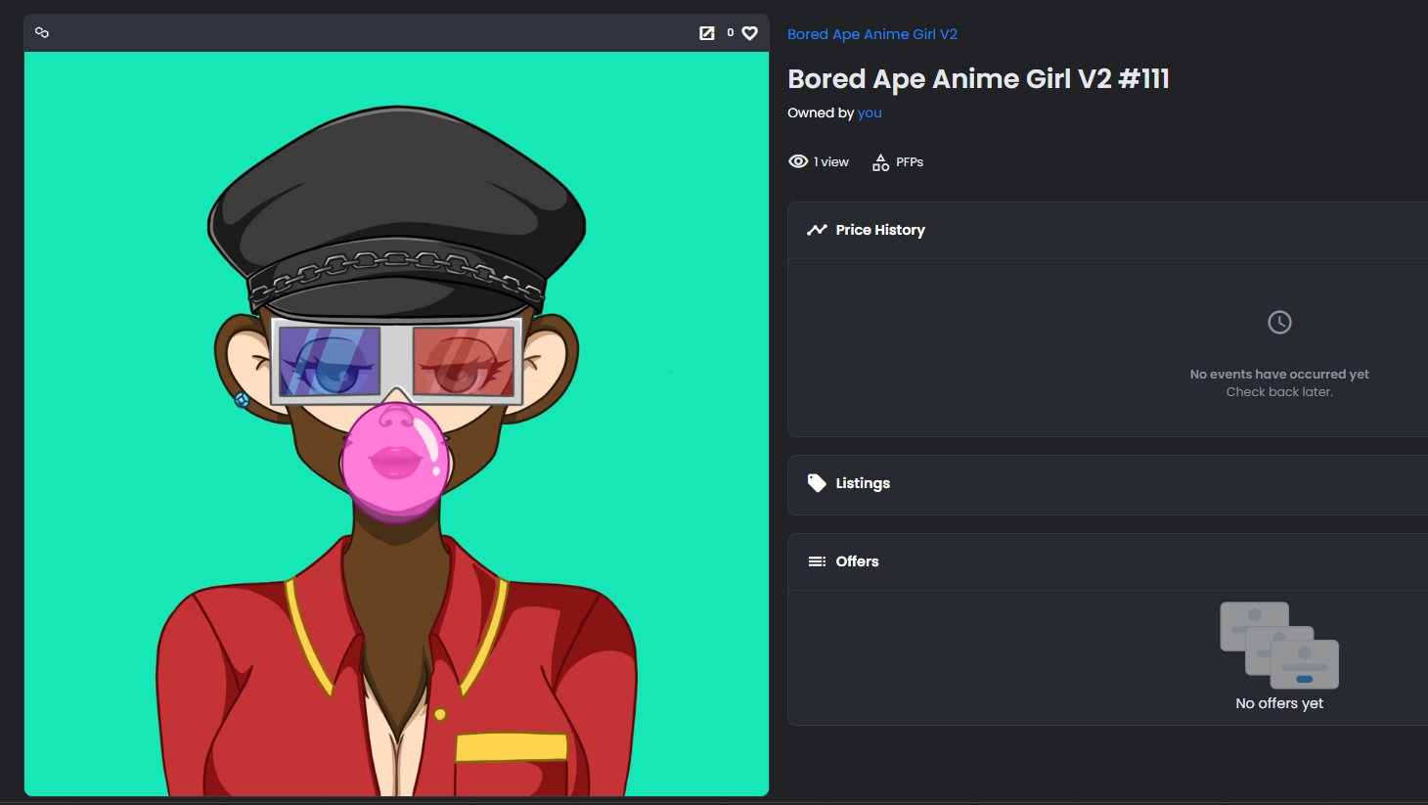Viewport: 1428px width, 805px height.
Task: Collapse the Price History section
Action: click(x=1107, y=231)
